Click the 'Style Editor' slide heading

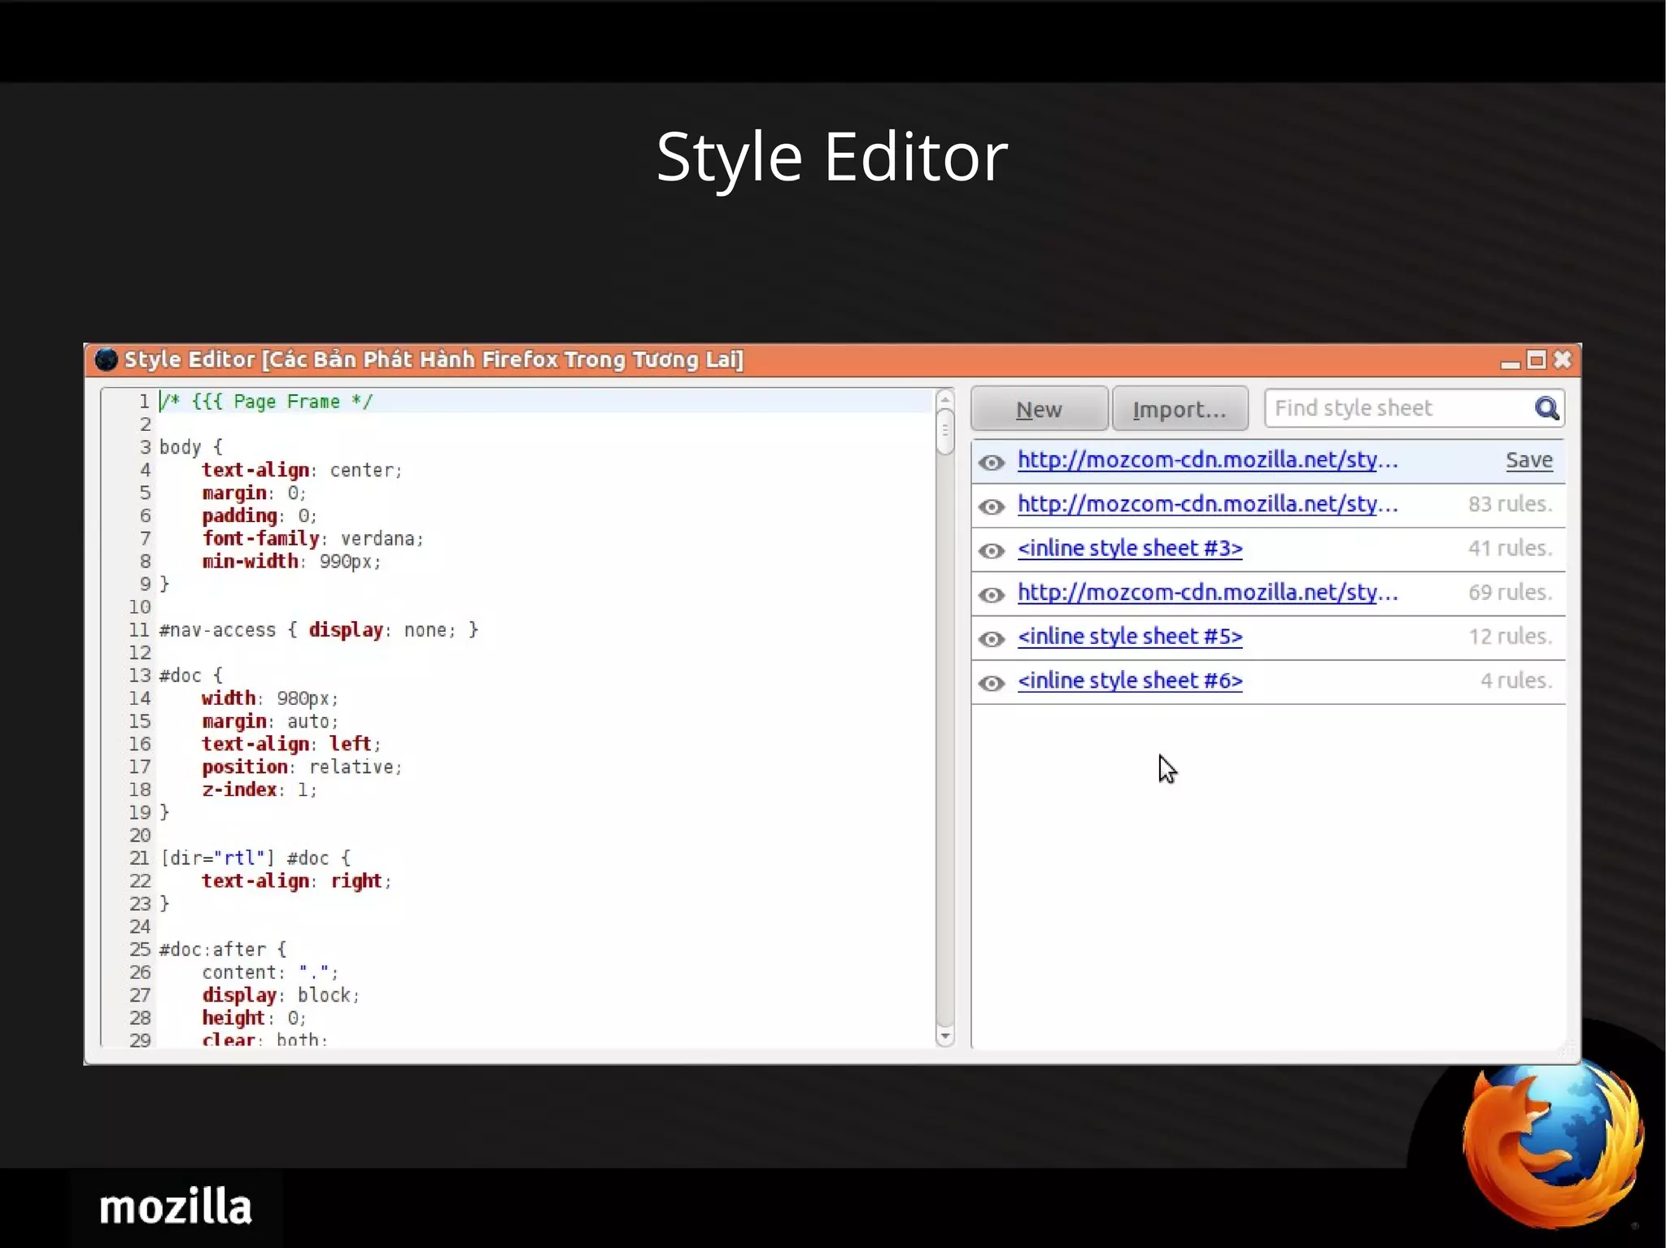(832, 158)
